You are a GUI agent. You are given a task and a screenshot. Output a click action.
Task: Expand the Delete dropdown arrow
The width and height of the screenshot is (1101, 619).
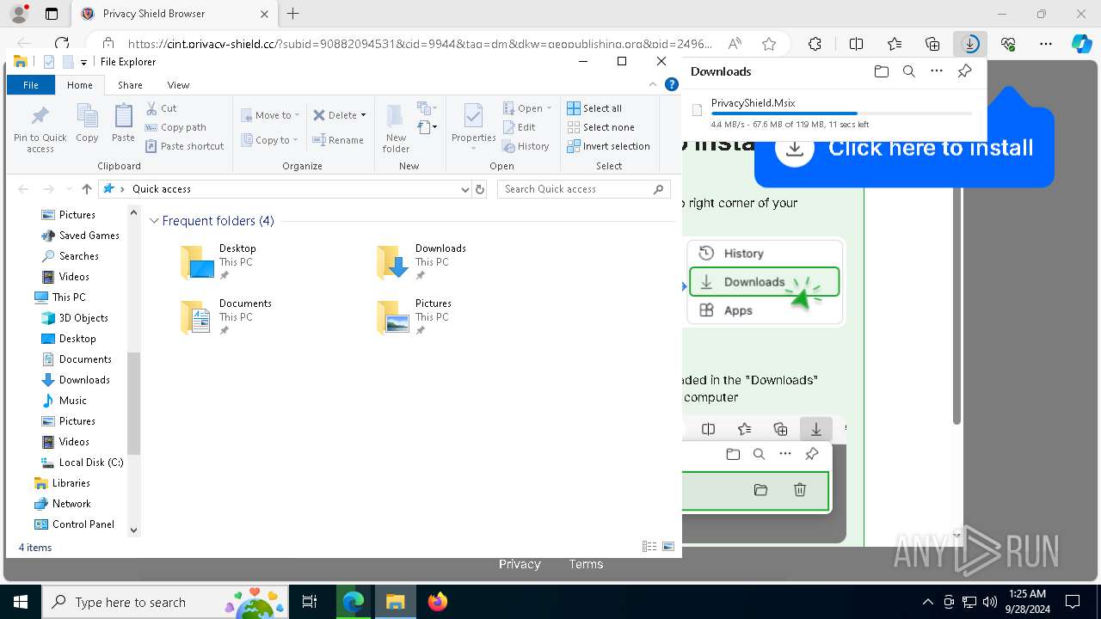(x=363, y=115)
